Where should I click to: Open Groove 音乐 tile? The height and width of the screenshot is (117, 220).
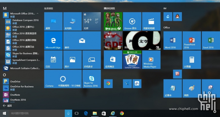point(132,21)
